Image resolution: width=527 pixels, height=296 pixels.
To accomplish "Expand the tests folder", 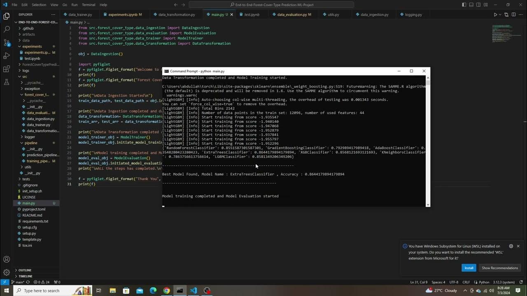I will point(26,179).
